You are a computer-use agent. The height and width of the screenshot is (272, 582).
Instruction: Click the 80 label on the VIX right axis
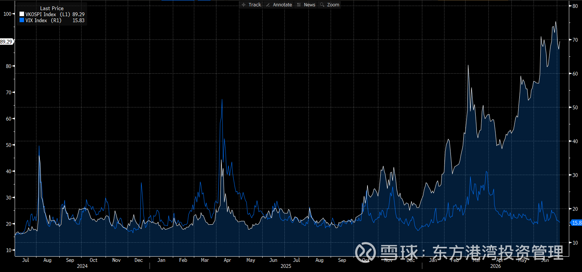pyautogui.click(x=575, y=6)
